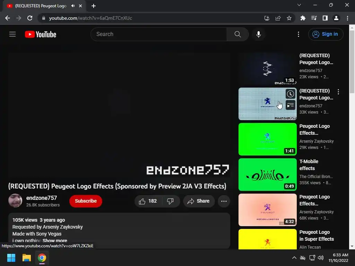Image resolution: width=355 pixels, height=266 pixels.
Task: Play the green 1:41 Peugeot thumbnail
Action: 267,139
